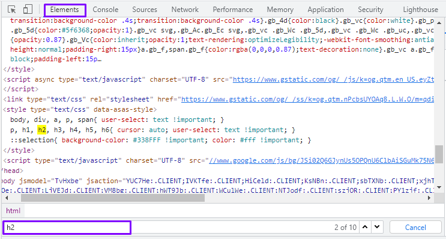The image size is (446, 239).
Task: Go to next search result arrow
Action: 377,227
